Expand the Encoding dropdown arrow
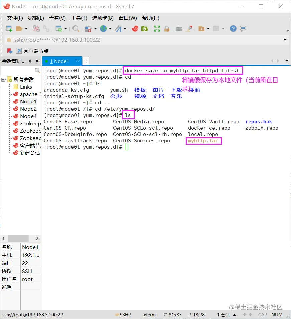Viewport: 291px width, 319px height. pos(110,29)
